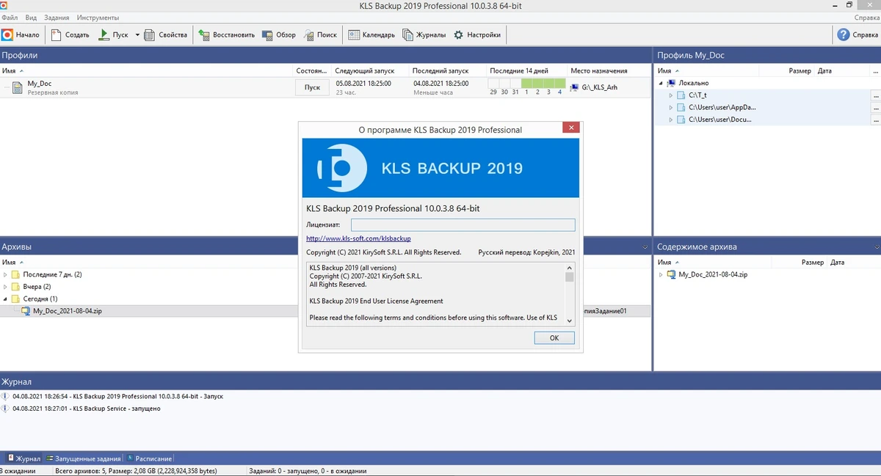Click the ellipsis button beside C:\Users\user\Docu...

click(x=875, y=119)
